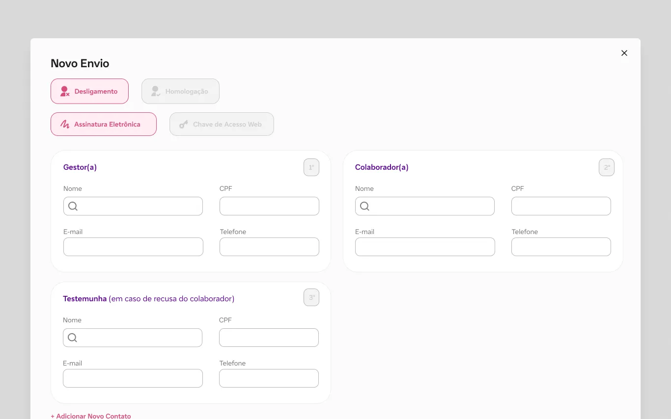The image size is (671, 419).
Task: Click the Testemunha card title text
Action: coord(148,299)
